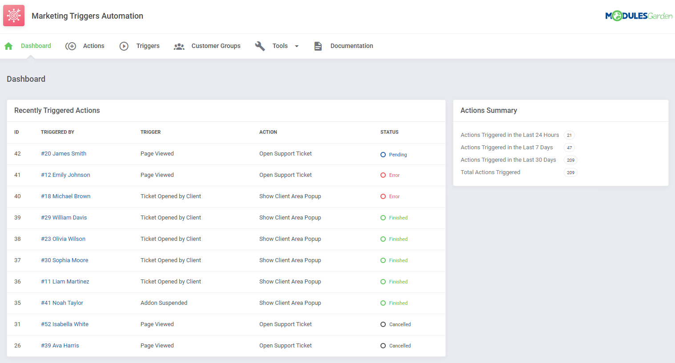Viewport: 675px width, 363px height.
Task: Open Customer Groups via the people icon
Action: tap(179, 46)
